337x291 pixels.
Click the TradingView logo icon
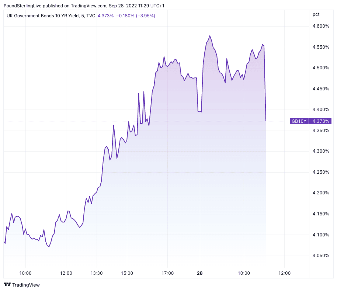(7, 285)
